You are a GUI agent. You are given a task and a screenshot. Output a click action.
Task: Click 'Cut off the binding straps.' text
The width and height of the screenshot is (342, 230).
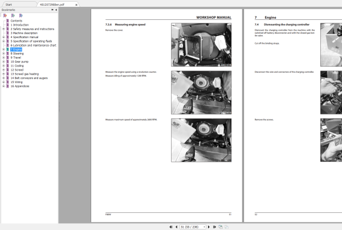[267, 43]
